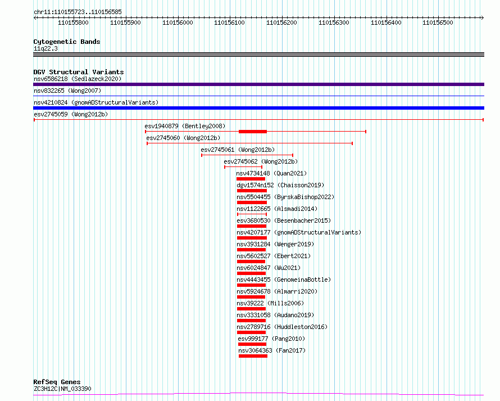Click the red bar under nsv4734148
500x401 pixels.
(x=251, y=179)
